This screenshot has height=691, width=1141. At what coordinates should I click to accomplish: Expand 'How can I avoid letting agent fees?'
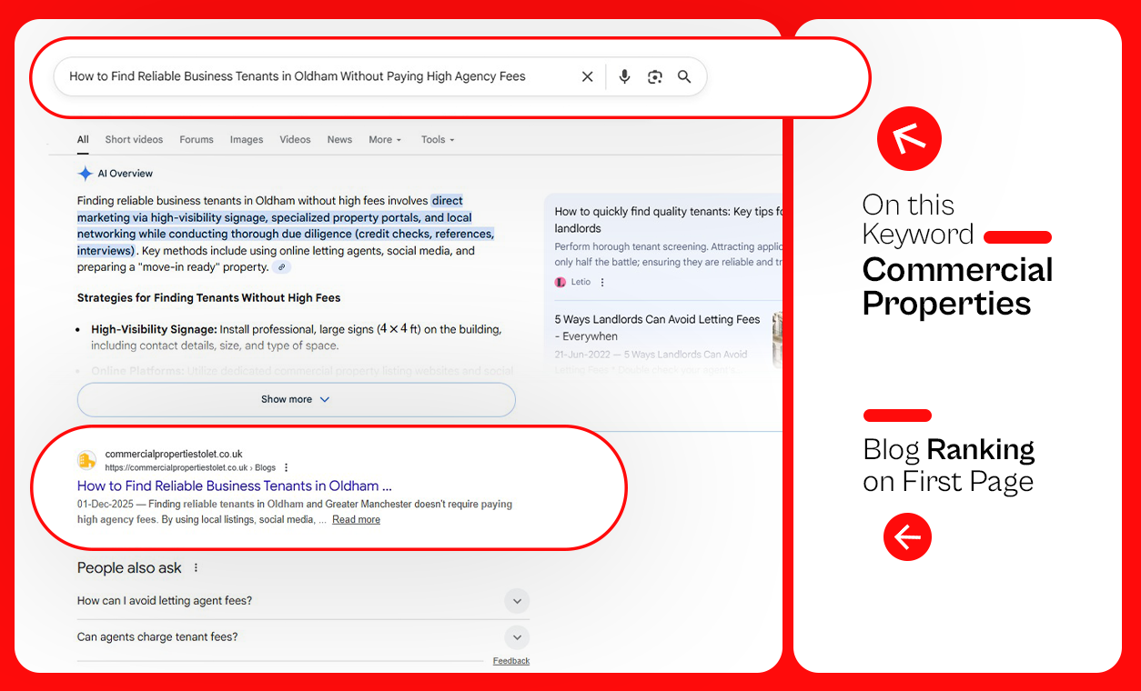516,601
